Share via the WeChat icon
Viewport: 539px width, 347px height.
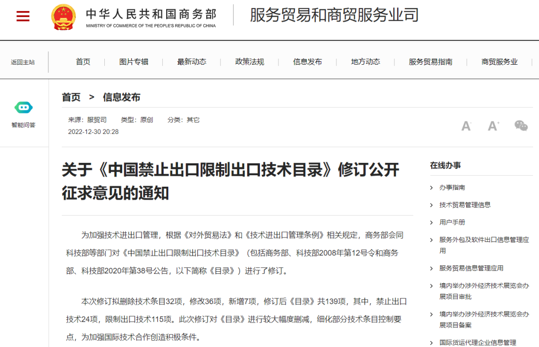coord(521,125)
